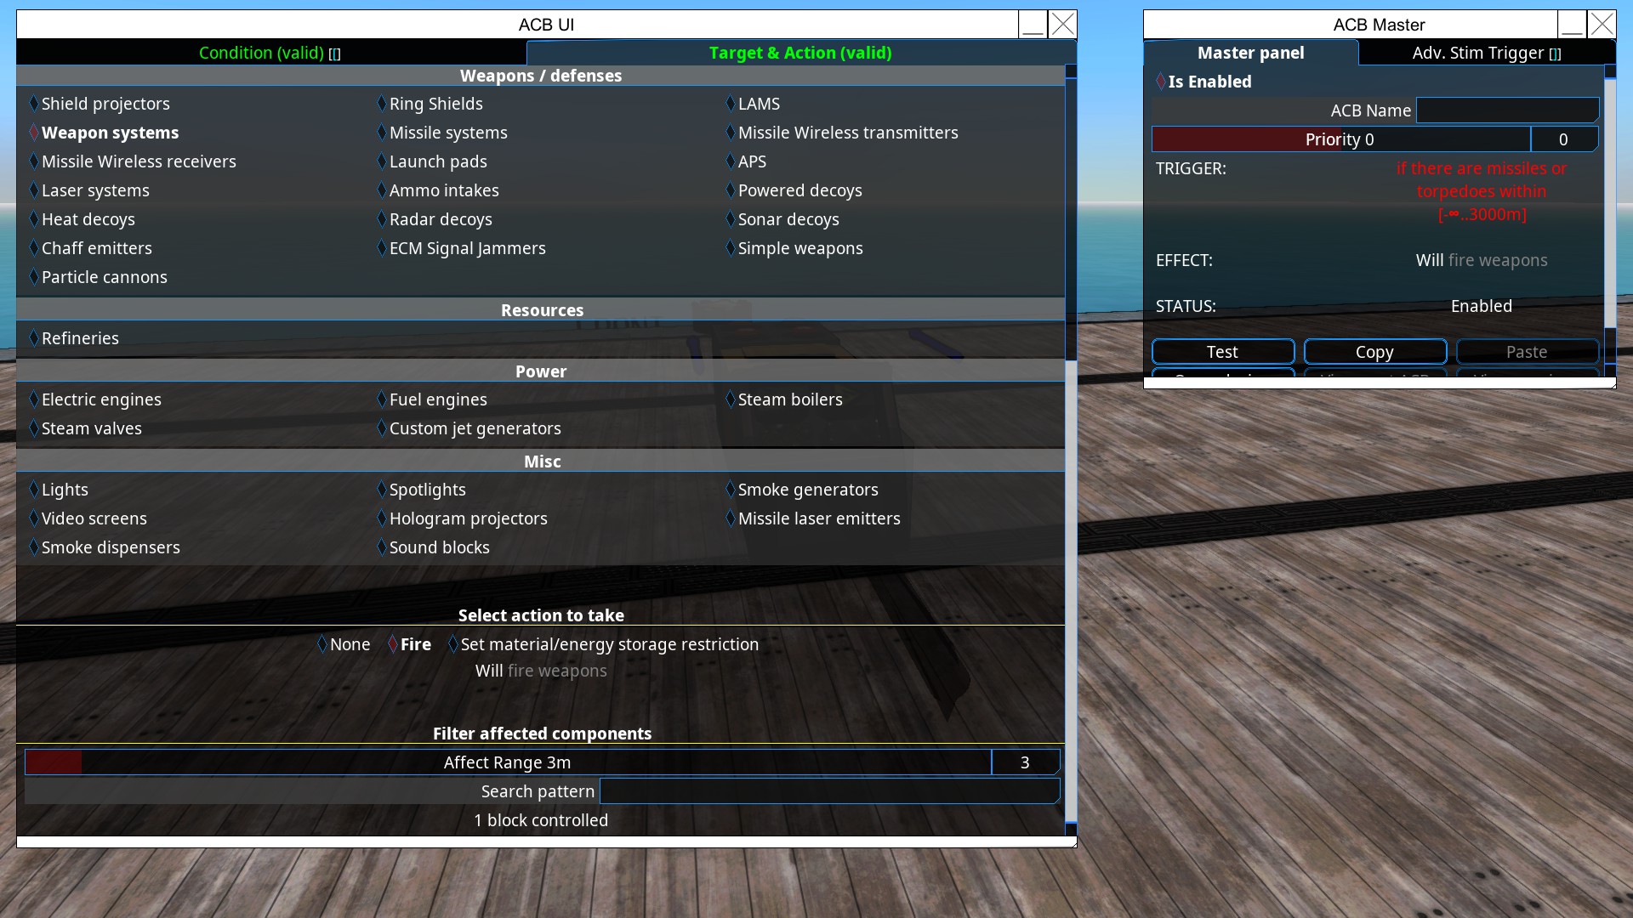Screen dimensions: 1633x918
Task: Click the ACB Name text field
Action: tap(1507, 110)
